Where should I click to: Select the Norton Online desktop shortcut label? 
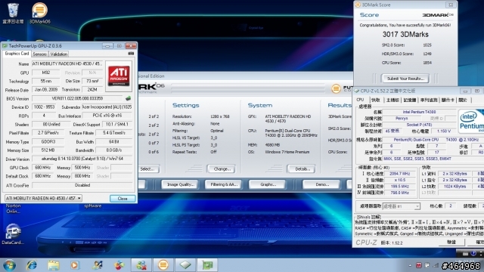[14, 209]
